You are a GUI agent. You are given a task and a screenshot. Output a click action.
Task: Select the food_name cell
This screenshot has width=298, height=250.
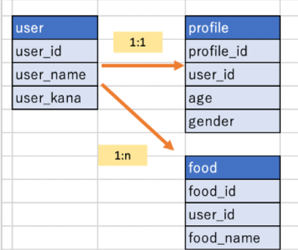click(x=233, y=238)
